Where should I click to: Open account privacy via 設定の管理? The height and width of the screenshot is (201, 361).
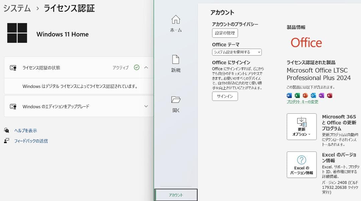[224, 33]
